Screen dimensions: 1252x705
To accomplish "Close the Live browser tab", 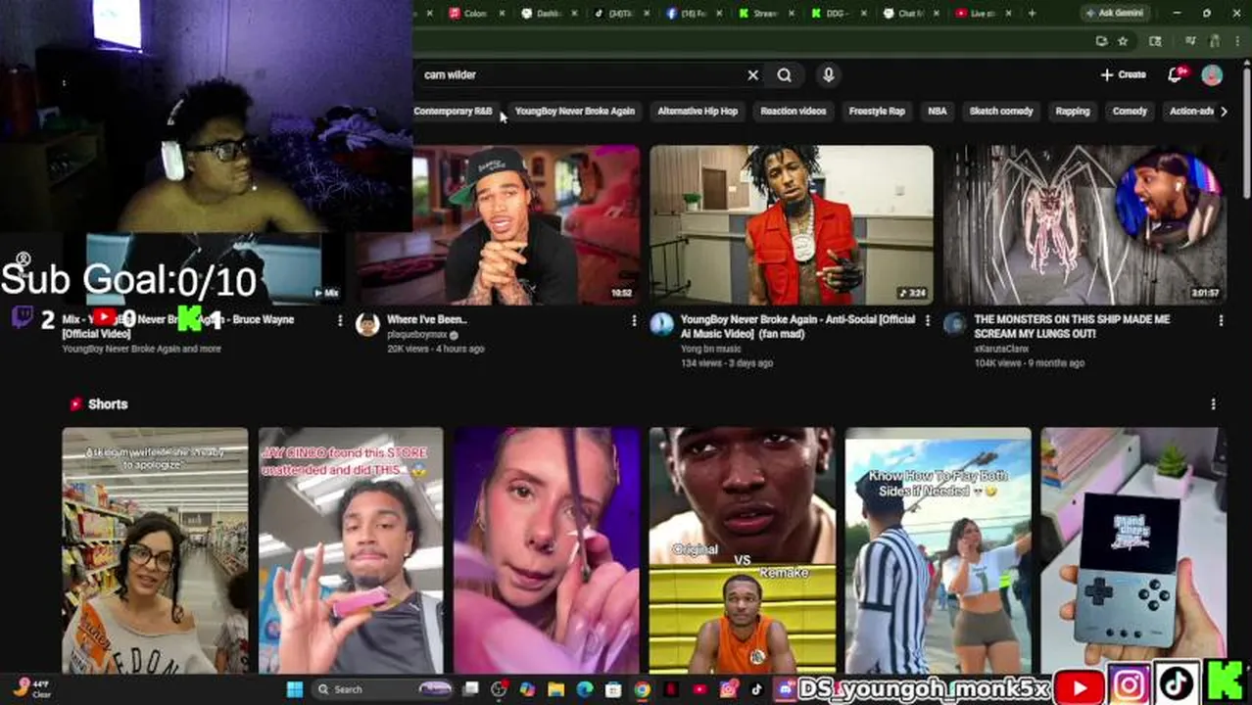I will pyautogui.click(x=1009, y=13).
